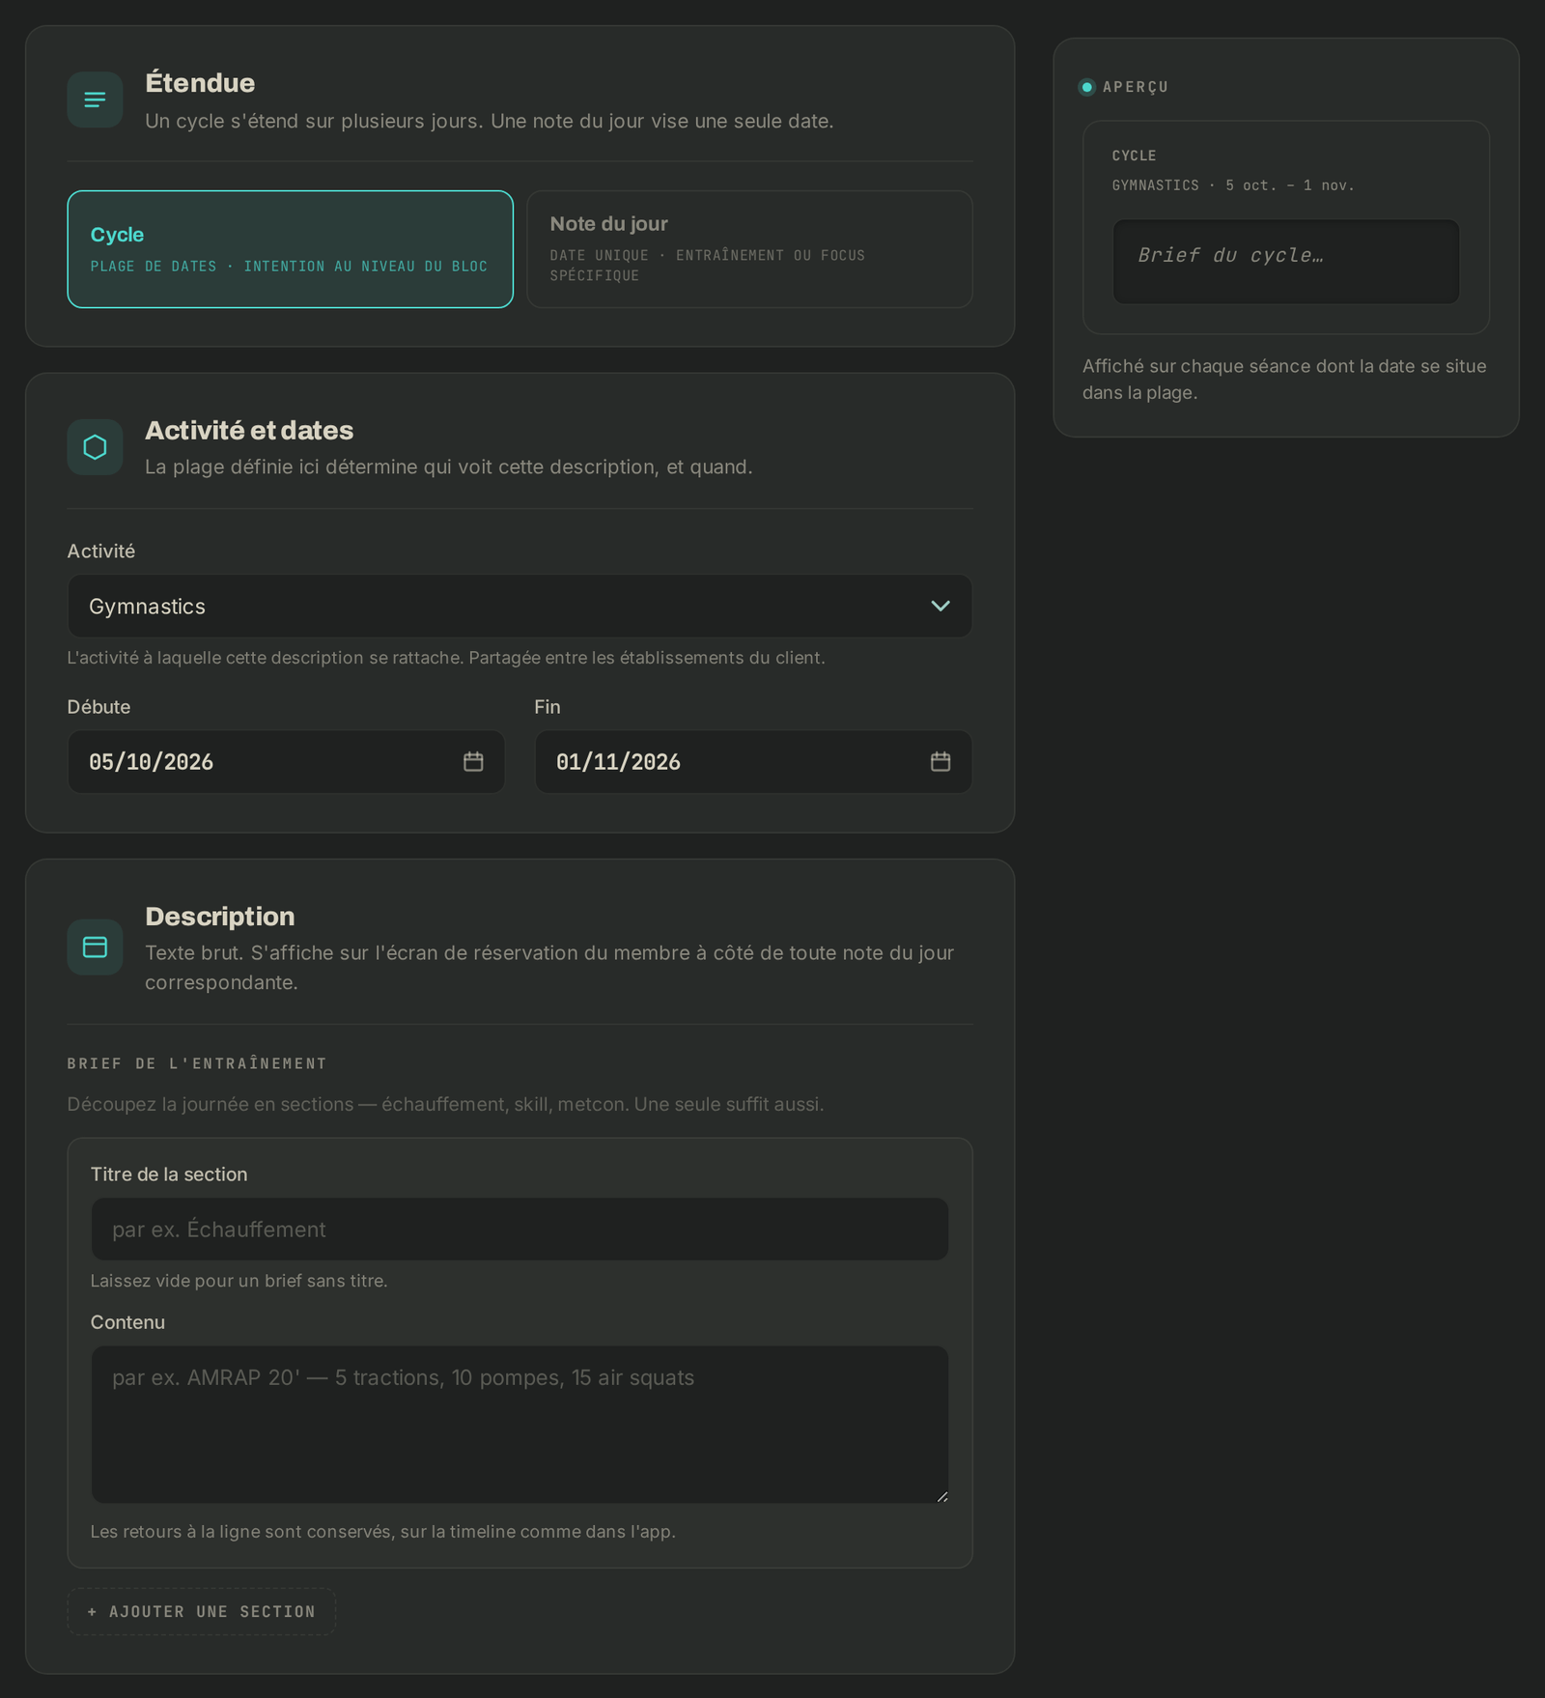Click the Activité et dates heading
Image resolution: width=1545 pixels, height=1698 pixels.
pos(249,431)
